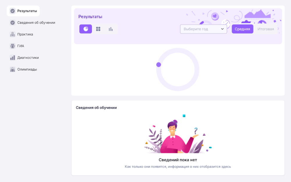This screenshot has height=182, width=291.
Task: Click the ГИА sidebar icon
Action: click(13, 46)
